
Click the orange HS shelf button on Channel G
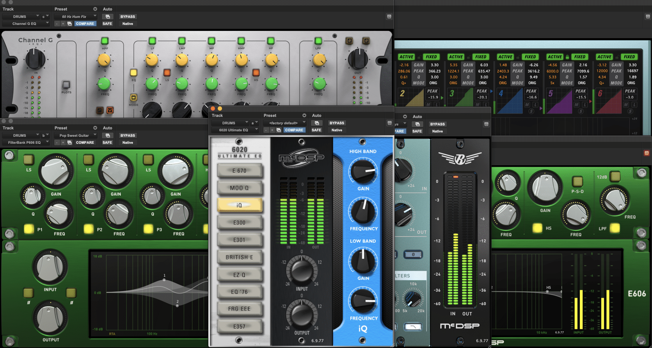[x=256, y=72]
